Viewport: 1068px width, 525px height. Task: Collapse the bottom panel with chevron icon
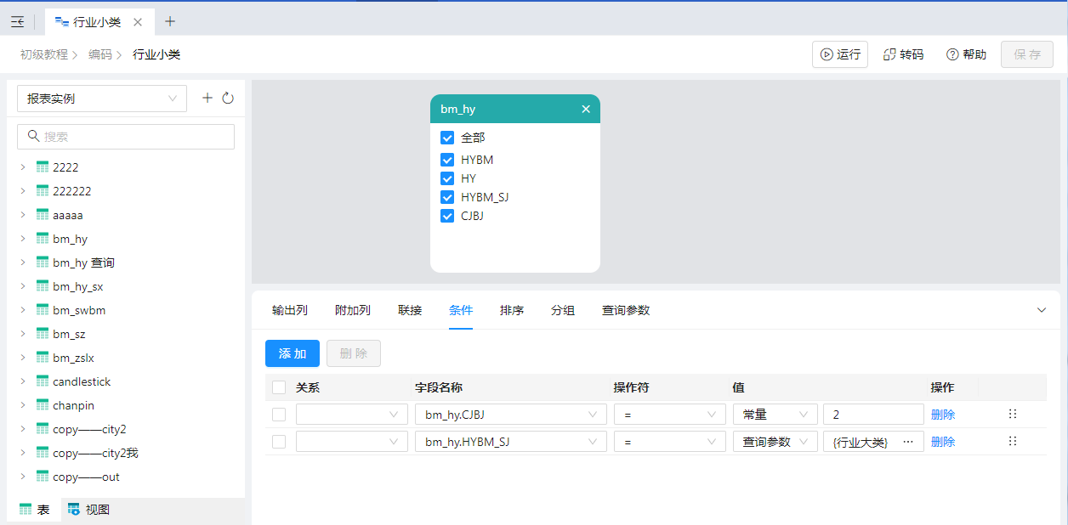1042,310
